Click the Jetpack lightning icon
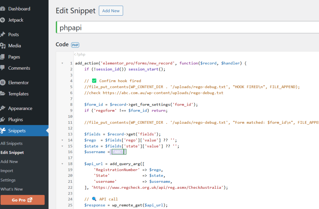The image size is (319, 209). pos(2,20)
